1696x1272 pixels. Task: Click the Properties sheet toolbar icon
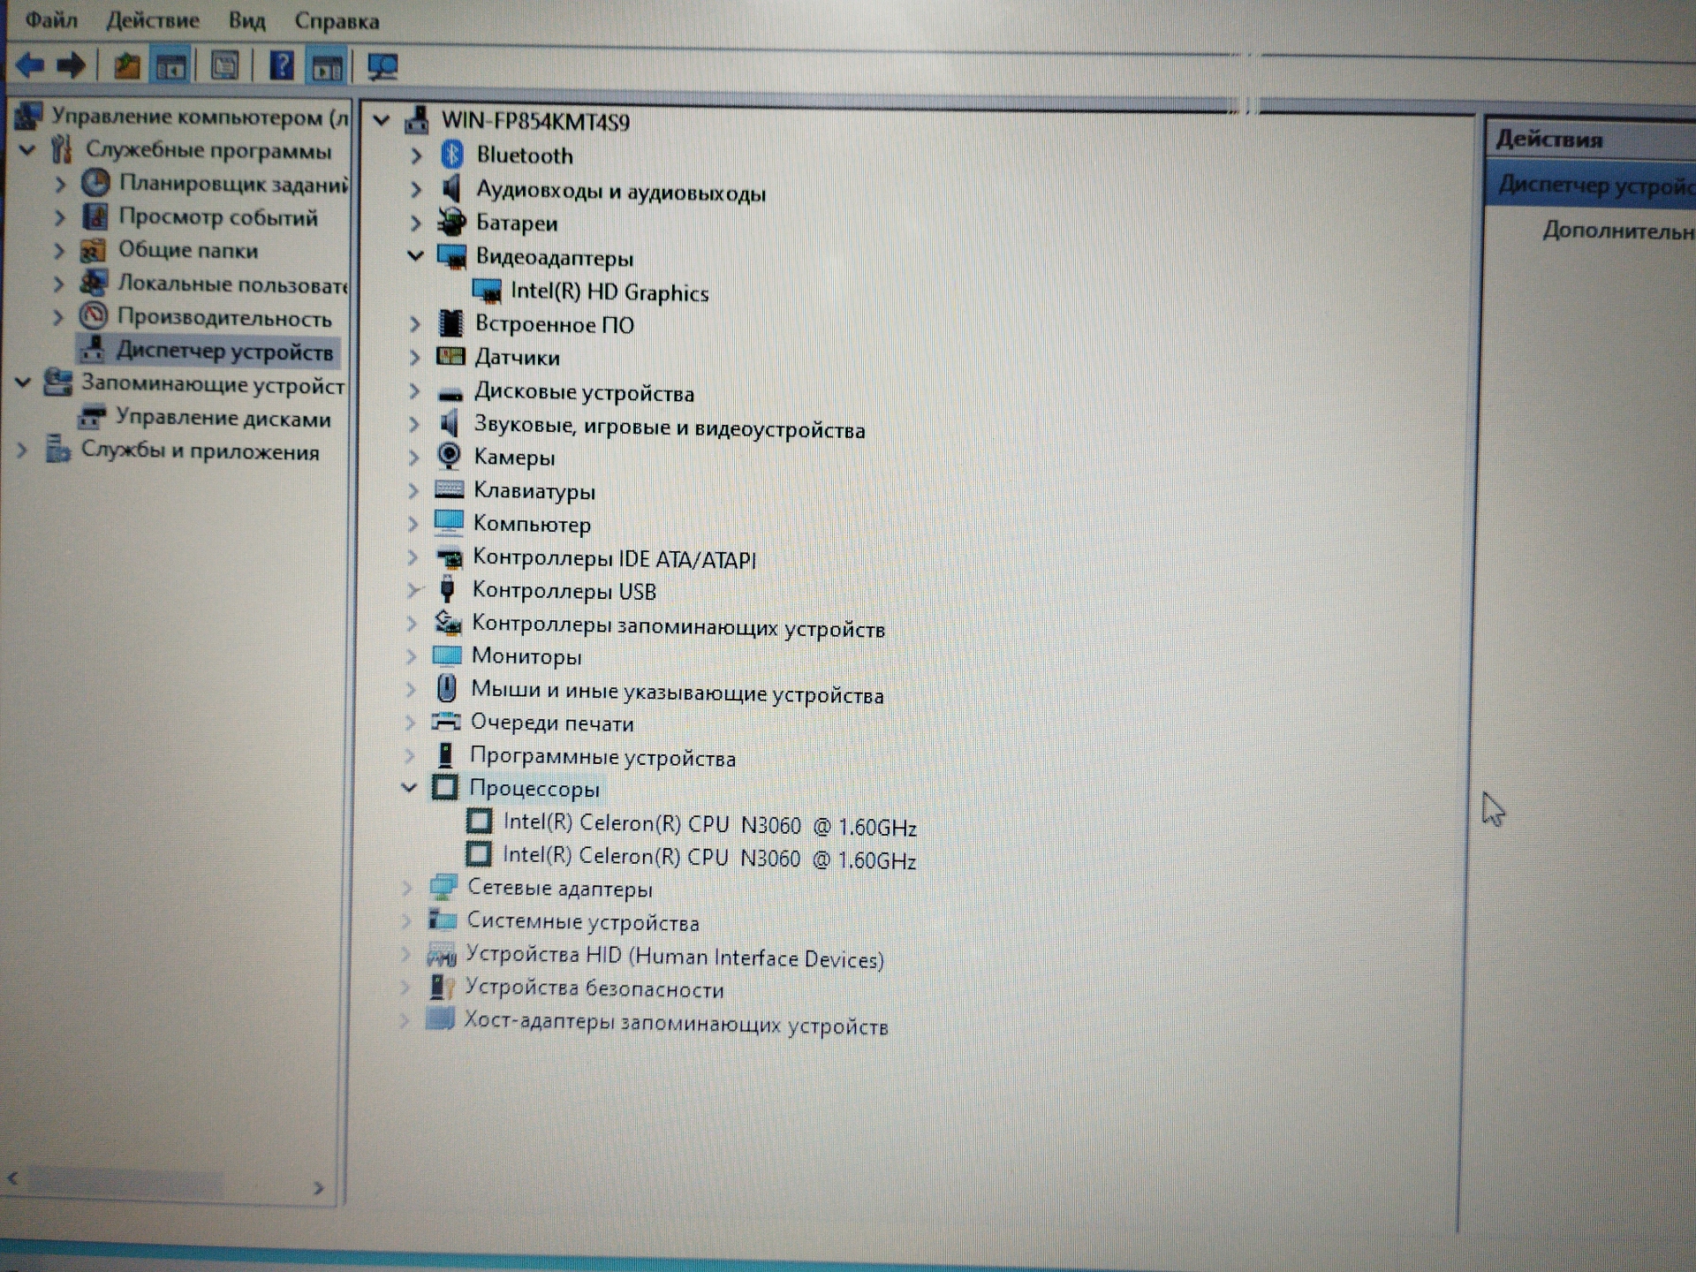pos(224,66)
